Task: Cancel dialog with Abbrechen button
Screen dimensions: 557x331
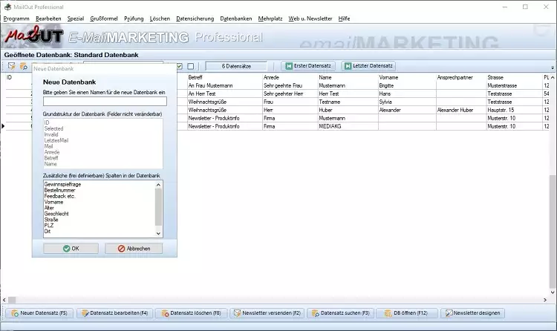Action: (134, 249)
